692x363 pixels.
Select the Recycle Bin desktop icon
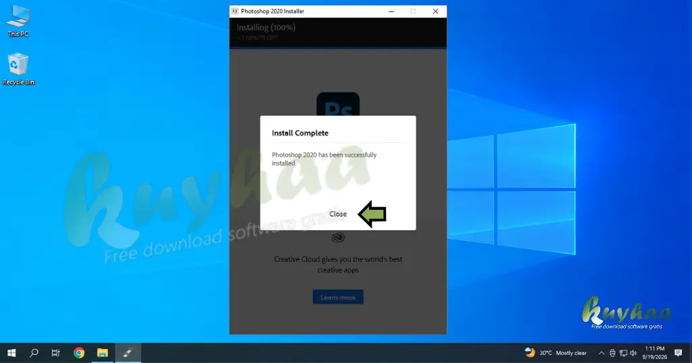click(x=18, y=69)
